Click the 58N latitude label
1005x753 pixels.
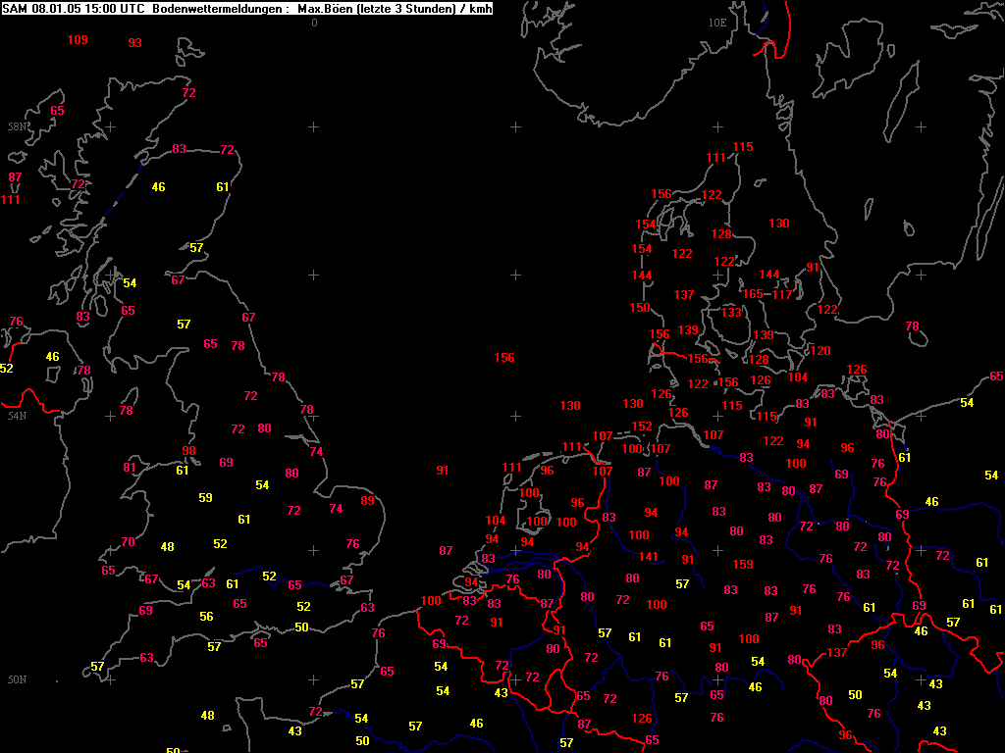18,126
